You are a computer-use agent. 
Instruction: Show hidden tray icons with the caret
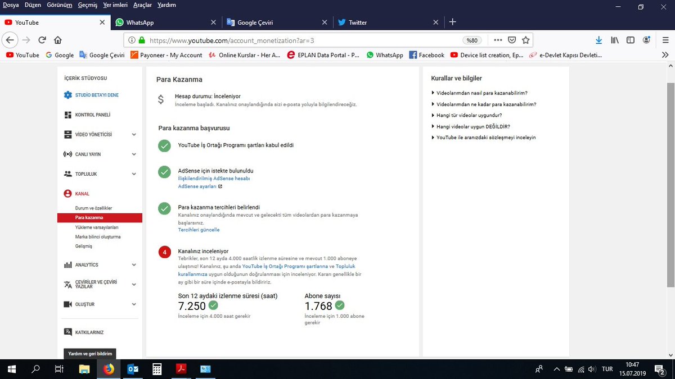coord(557,369)
